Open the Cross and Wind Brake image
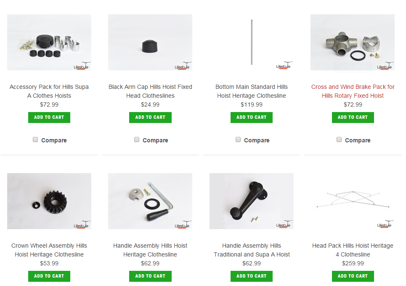 pyautogui.click(x=353, y=42)
